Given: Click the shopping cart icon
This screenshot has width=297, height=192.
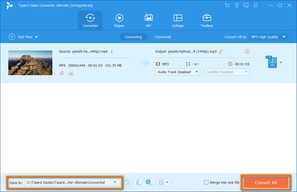Looking at the screenshot, I should tap(227, 5).
